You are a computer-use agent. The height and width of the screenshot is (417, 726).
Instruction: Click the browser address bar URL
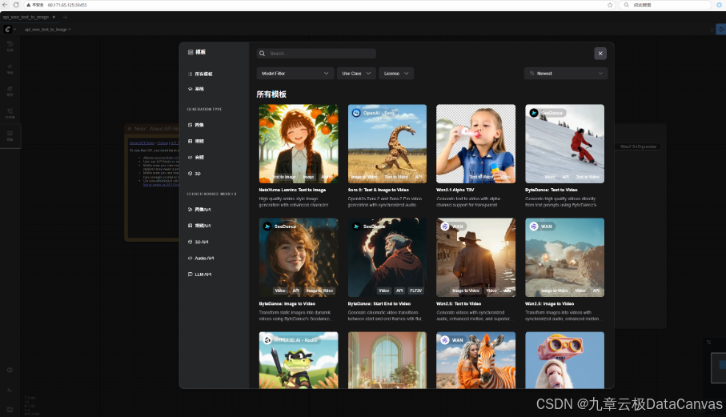(x=67, y=5)
